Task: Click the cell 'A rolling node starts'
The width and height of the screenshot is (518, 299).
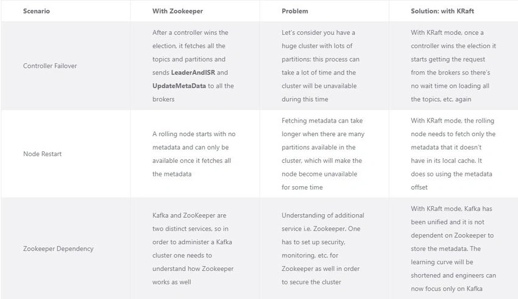Action: (195, 154)
